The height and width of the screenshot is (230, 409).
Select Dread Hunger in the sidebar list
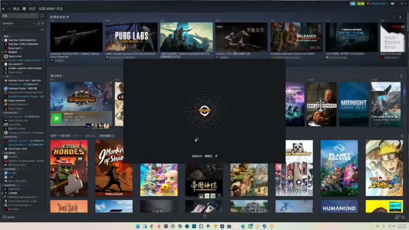coord(15,72)
